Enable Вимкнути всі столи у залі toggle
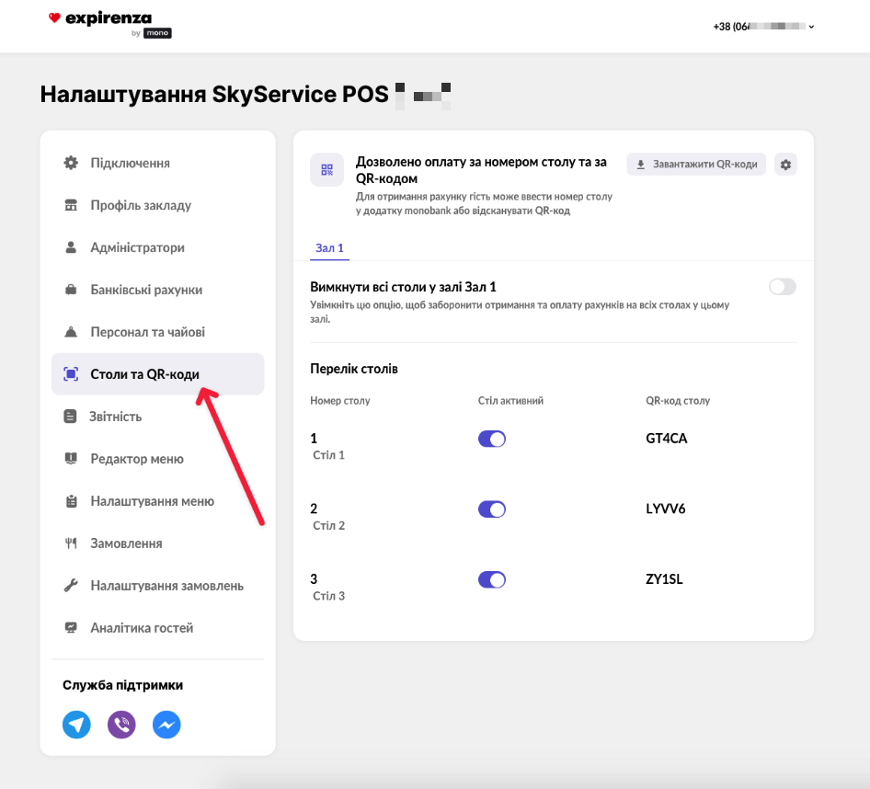This screenshot has height=789, width=870. point(782,287)
